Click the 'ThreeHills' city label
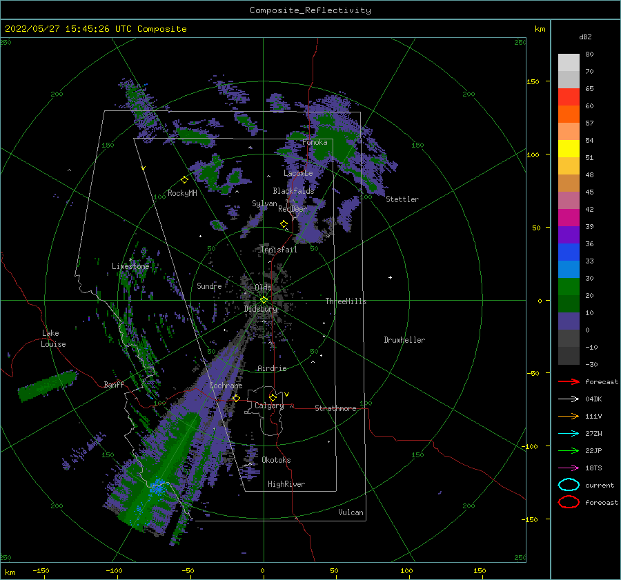Viewport: 621px width, 580px height. point(346,301)
